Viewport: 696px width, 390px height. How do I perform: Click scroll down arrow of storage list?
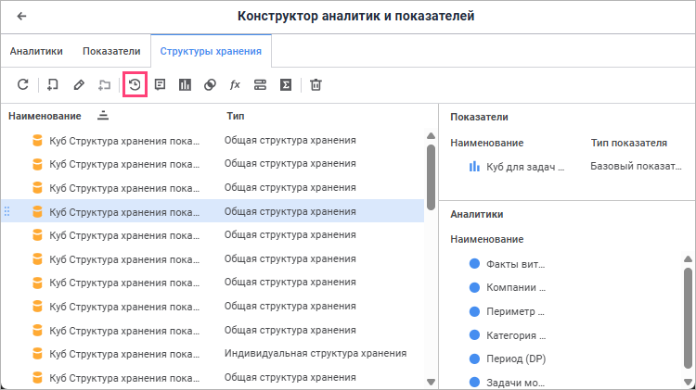pos(431,381)
